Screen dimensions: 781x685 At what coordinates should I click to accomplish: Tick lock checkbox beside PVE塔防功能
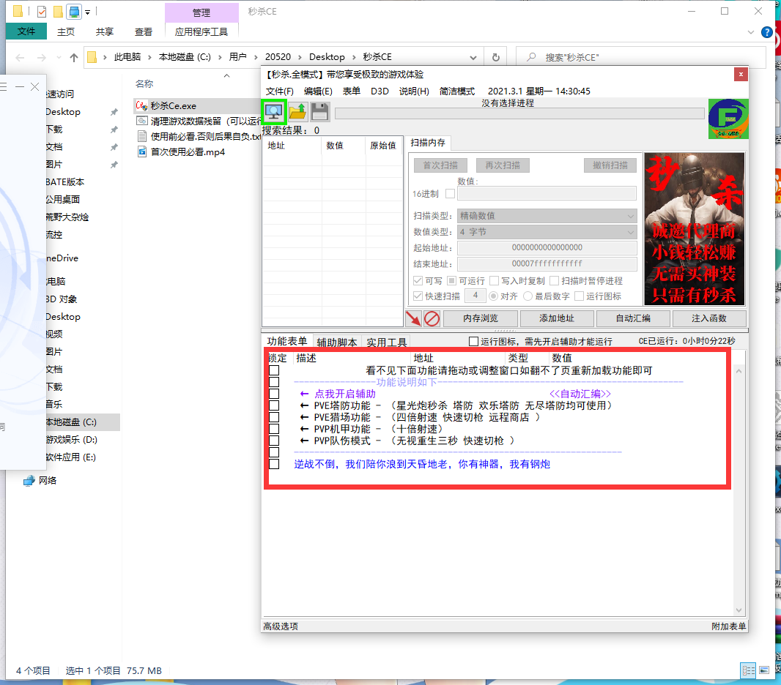[274, 405]
